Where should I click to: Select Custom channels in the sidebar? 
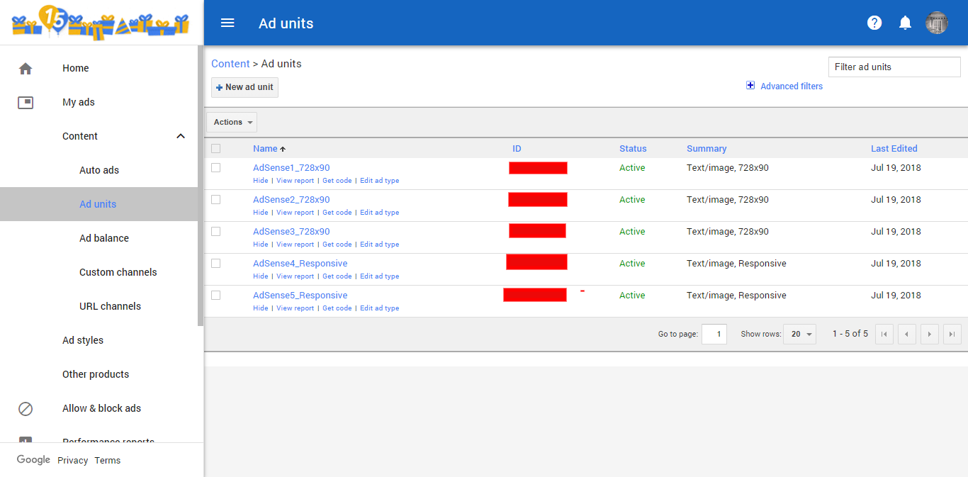pyautogui.click(x=118, y=272)
